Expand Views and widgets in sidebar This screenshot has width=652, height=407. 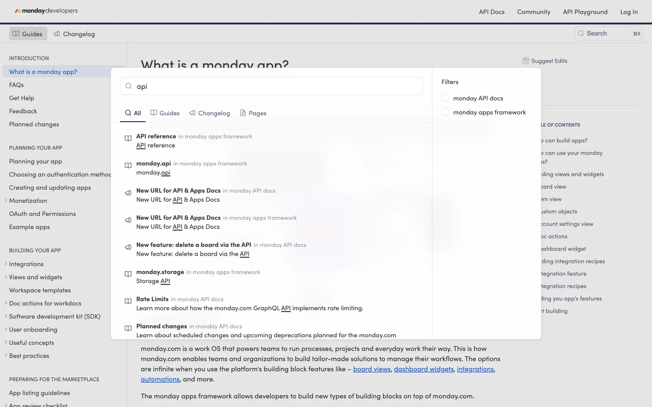coord(6,277)
